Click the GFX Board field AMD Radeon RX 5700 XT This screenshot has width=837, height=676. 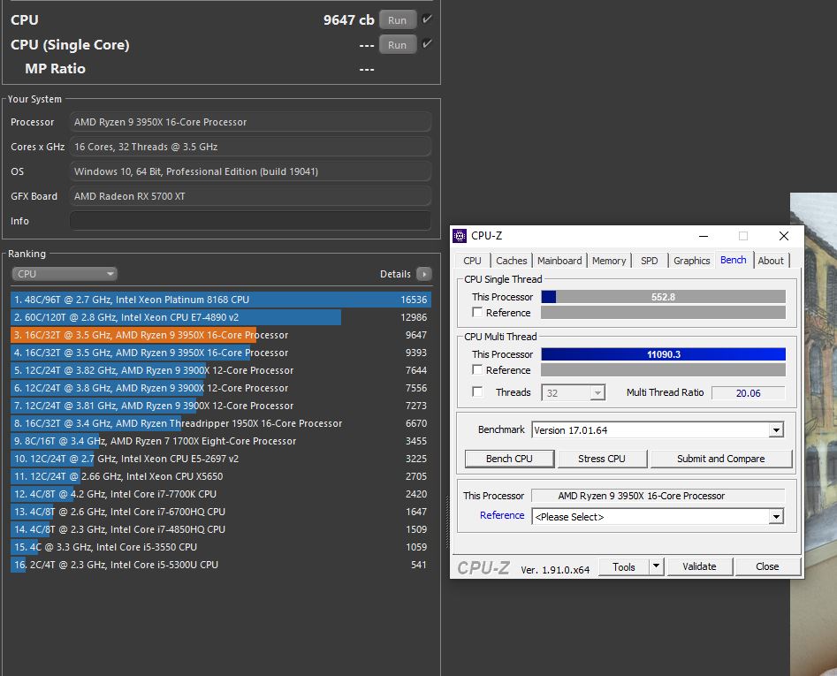coord(250,196)
